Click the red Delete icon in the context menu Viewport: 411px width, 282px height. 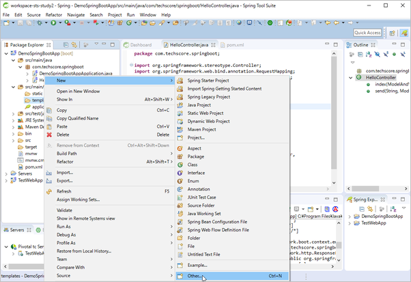pyautogui.click(x=49, y=135)
